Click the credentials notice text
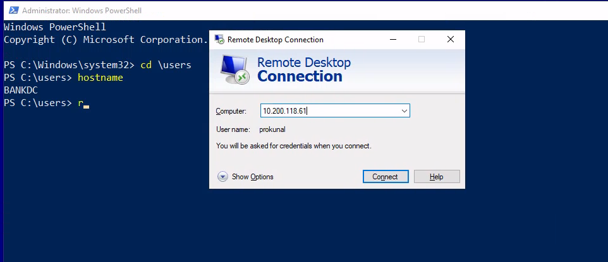Viewport: 608px width, 262px height. (x=294, y=146)
